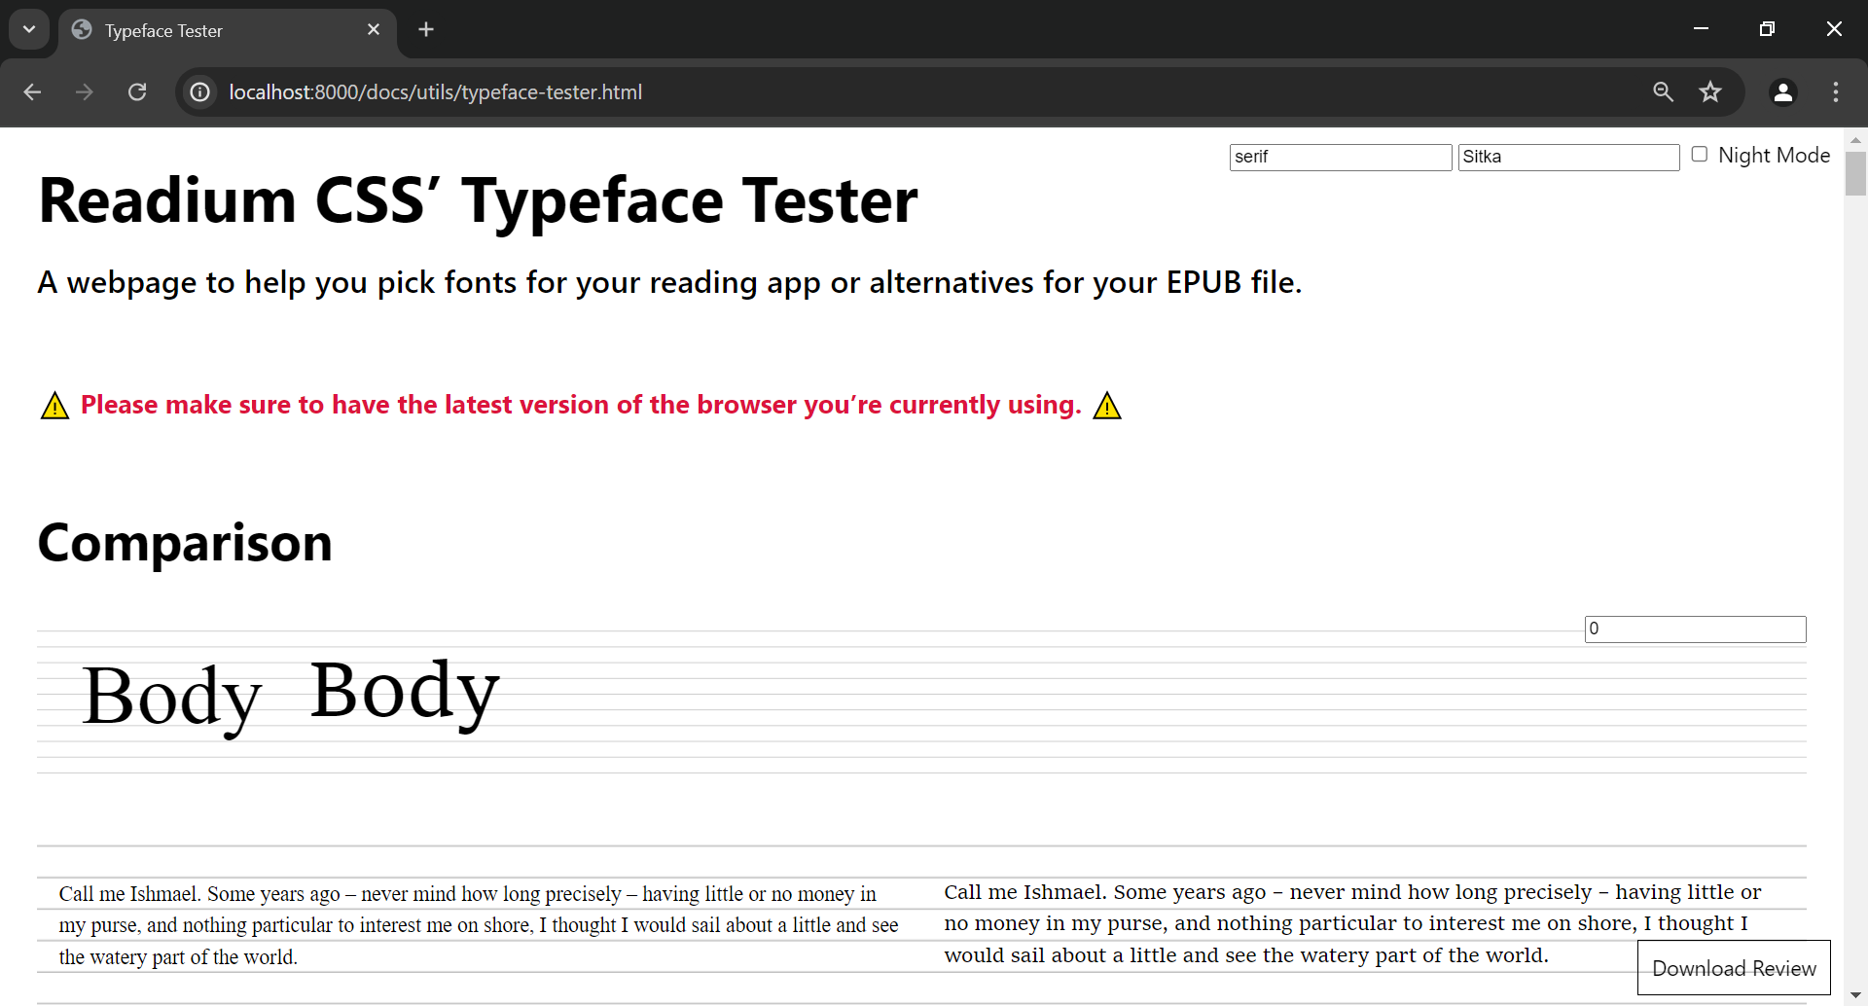Open a new tab with plus button

pyautogui.click(x=426, y=29)
